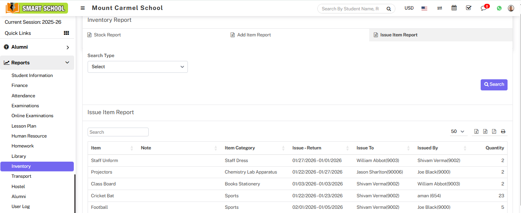Open the calendar icon in header
The image size is (521, 213).
coord(454,8)
